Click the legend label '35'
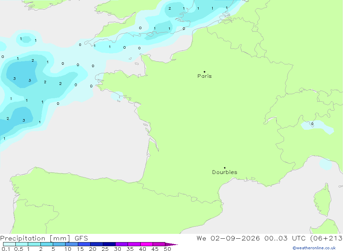This screenshot has height=251, width=343. click(130, 249)
